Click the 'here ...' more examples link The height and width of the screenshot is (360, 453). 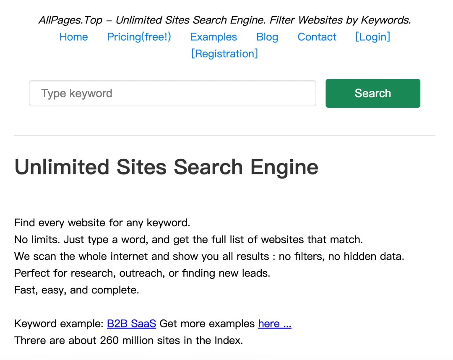pyautogui.click(x=275, y=324)
